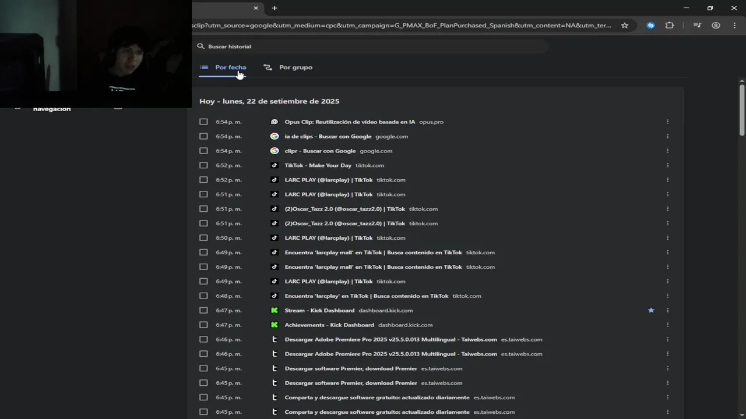
Task: Open Stream - Kick Dashboard history link
Action: point(319,310)
